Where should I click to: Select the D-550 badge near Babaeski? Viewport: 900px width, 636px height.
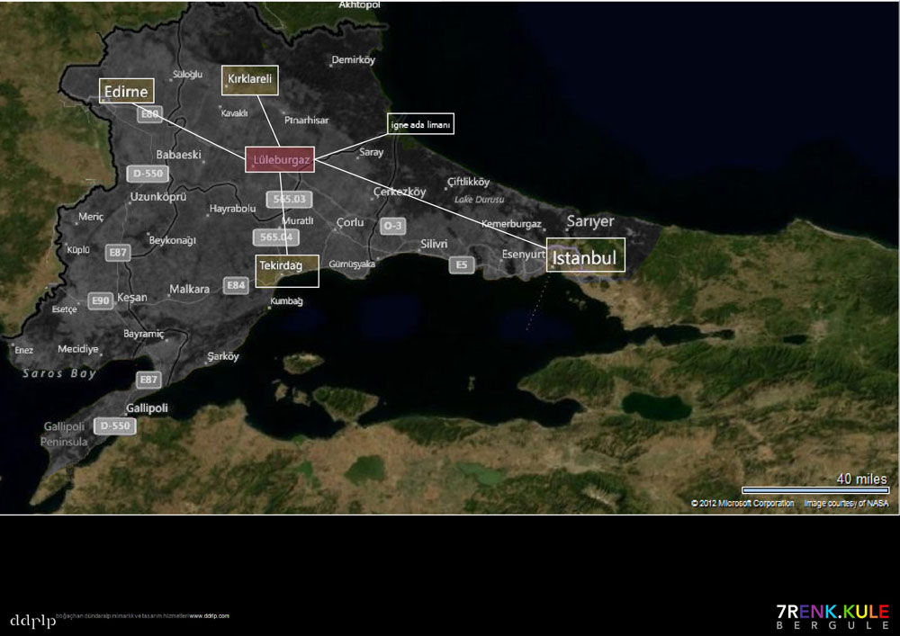click(x=148, y=173)
